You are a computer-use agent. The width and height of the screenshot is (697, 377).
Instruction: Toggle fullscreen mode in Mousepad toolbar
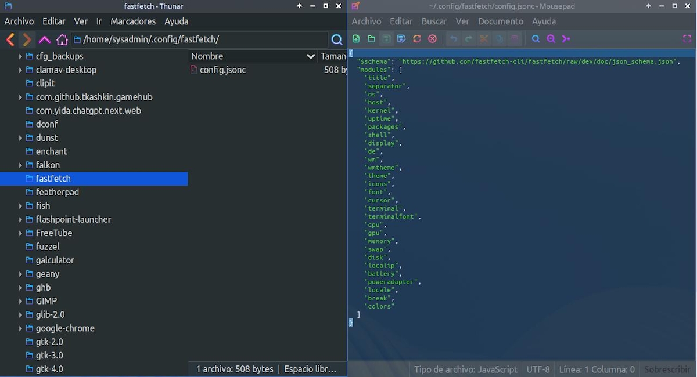[x=687, y=39]
